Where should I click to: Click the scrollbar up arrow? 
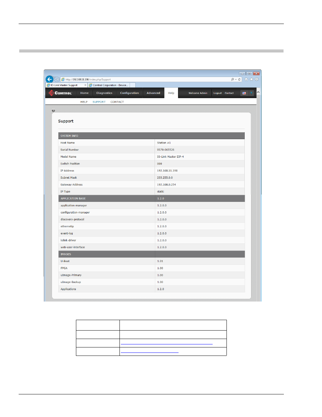(258, 92)
